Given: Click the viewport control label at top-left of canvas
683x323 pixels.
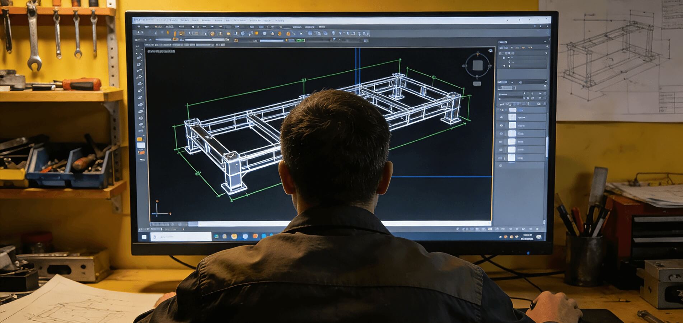Looking at the screenshot, I should pyautogui.click(x=162, y=51).
